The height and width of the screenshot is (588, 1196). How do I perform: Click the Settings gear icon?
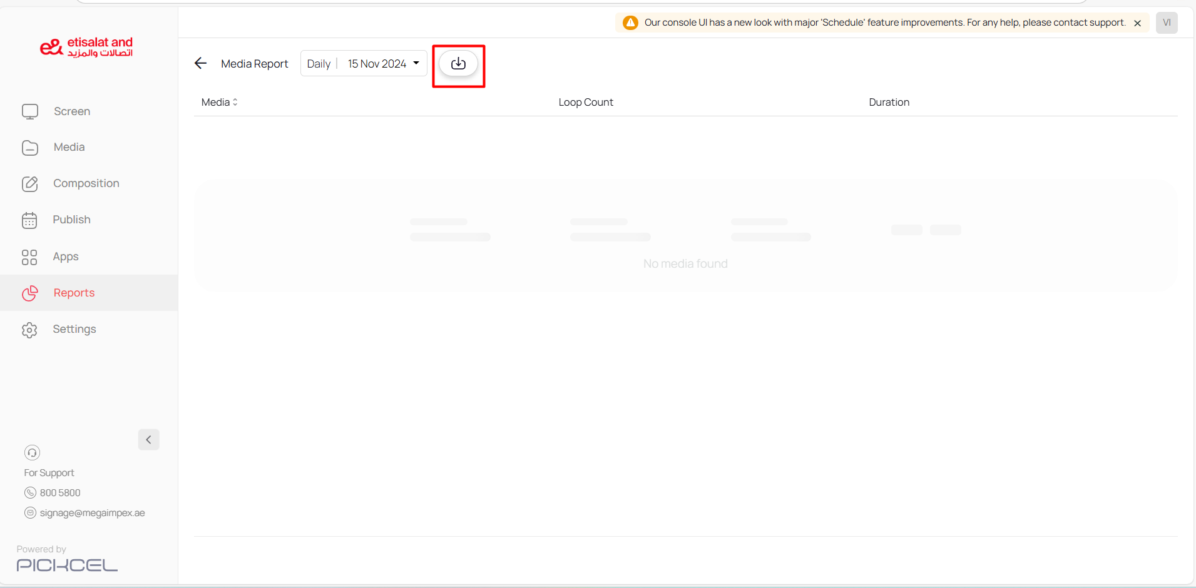click(29, 330)
